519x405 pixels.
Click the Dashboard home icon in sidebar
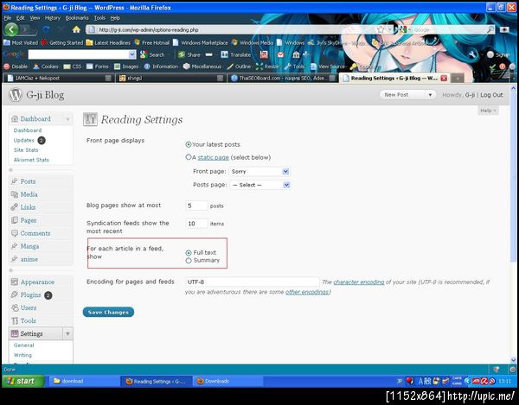14,118
